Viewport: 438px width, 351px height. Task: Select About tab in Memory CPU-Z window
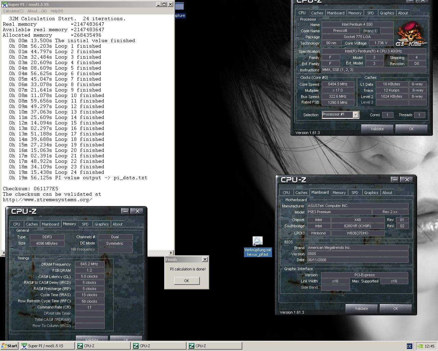(118, 224)
